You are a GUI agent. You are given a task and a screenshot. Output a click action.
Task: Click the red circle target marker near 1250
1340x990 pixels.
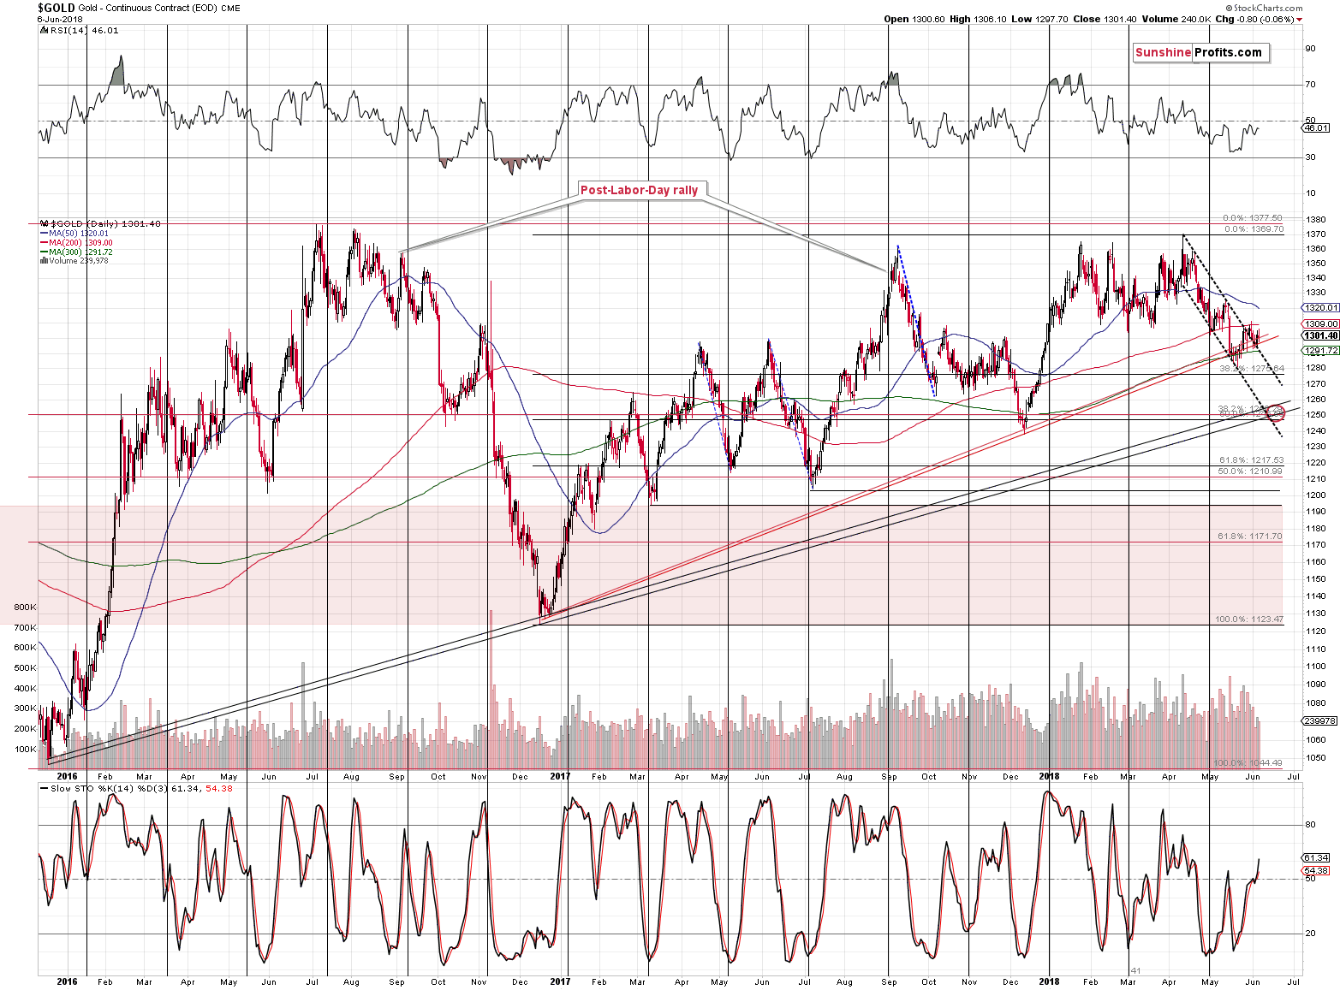(1277, 413)
